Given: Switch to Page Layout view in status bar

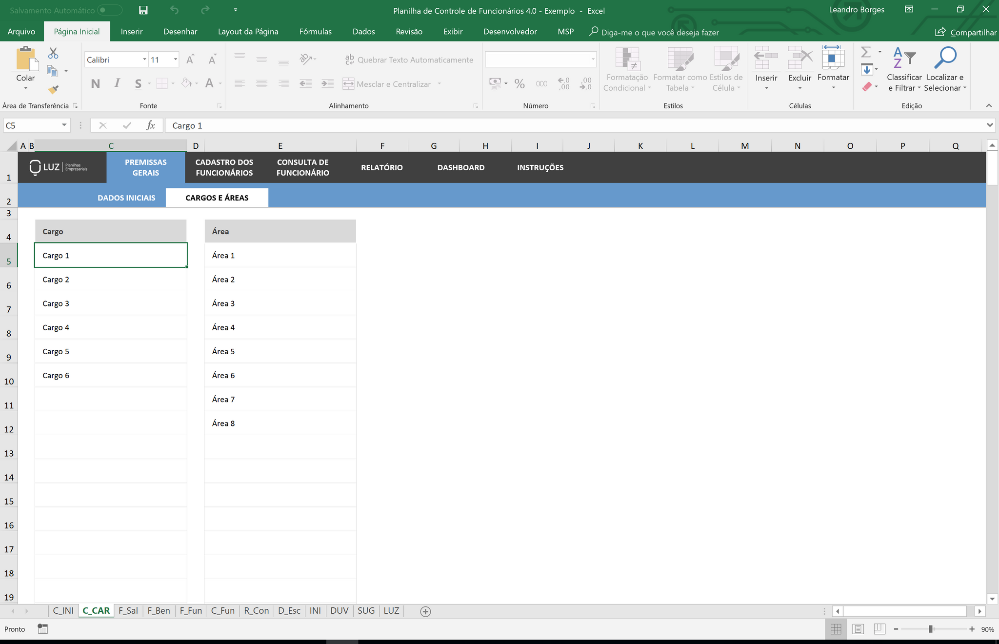Looking at the screenshot, I should click(x=858, y=629).
